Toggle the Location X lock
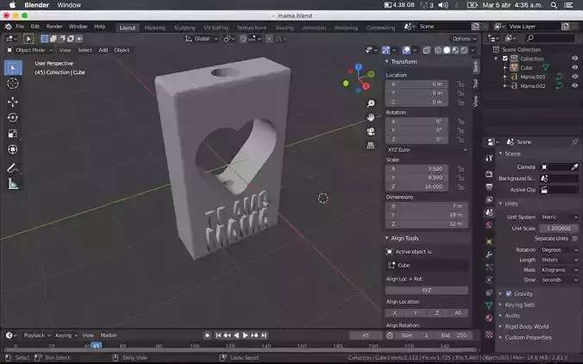The image size is (583, 364). point(461,84)
